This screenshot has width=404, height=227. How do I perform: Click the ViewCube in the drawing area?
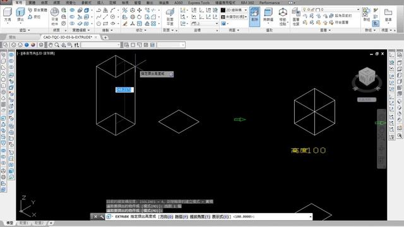367,77
